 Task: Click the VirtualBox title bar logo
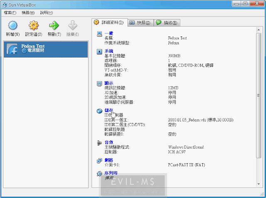point(5,5)
